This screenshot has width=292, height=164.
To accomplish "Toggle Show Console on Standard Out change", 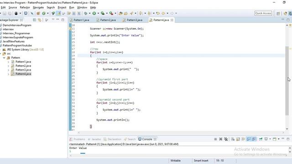I will tap(248, 139).
